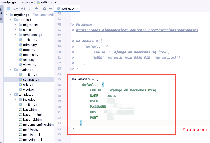This screenshot has height=143, width=210.
Task: Click the static folder icon
Action: [x=20, y=30]
